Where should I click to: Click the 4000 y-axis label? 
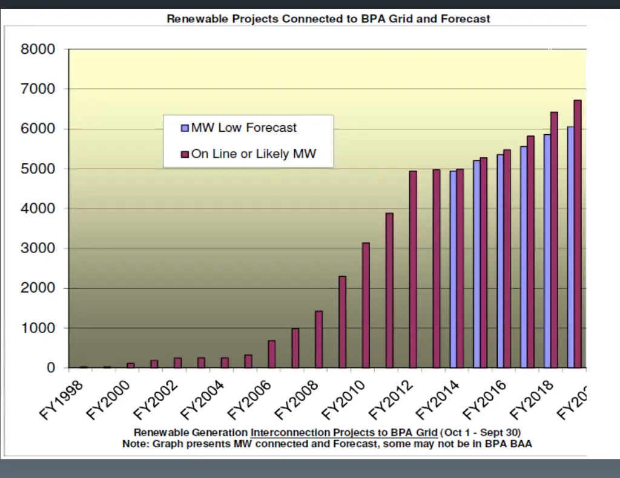pos(38,208)
